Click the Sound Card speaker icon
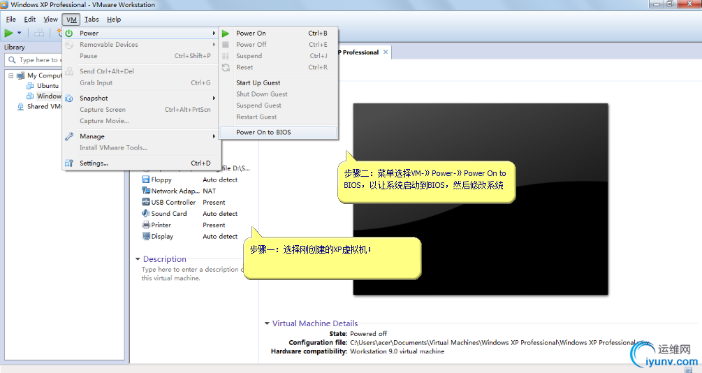702x373 pixels. [145, 213]
